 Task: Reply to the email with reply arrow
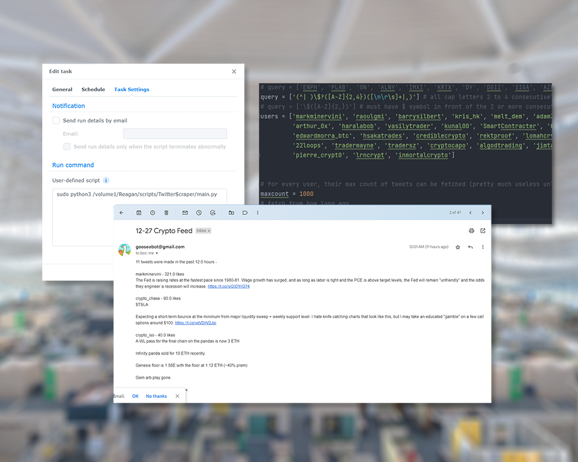coord(470,247)
